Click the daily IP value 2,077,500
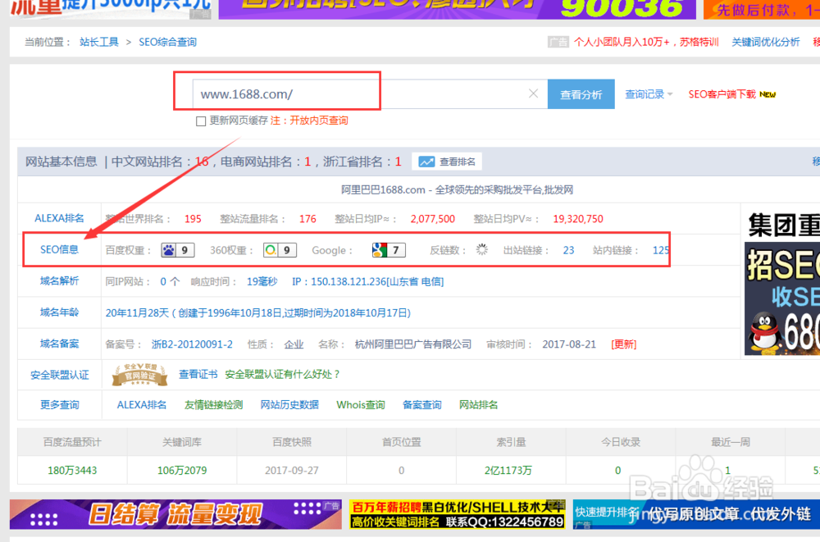Viewport: 820px width, 542px height. [x=432, y=219]
